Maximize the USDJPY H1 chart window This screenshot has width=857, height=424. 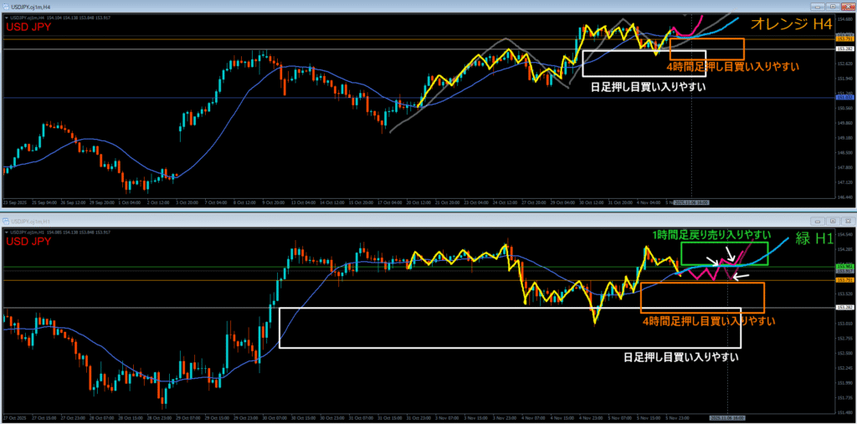pos(833,222)
